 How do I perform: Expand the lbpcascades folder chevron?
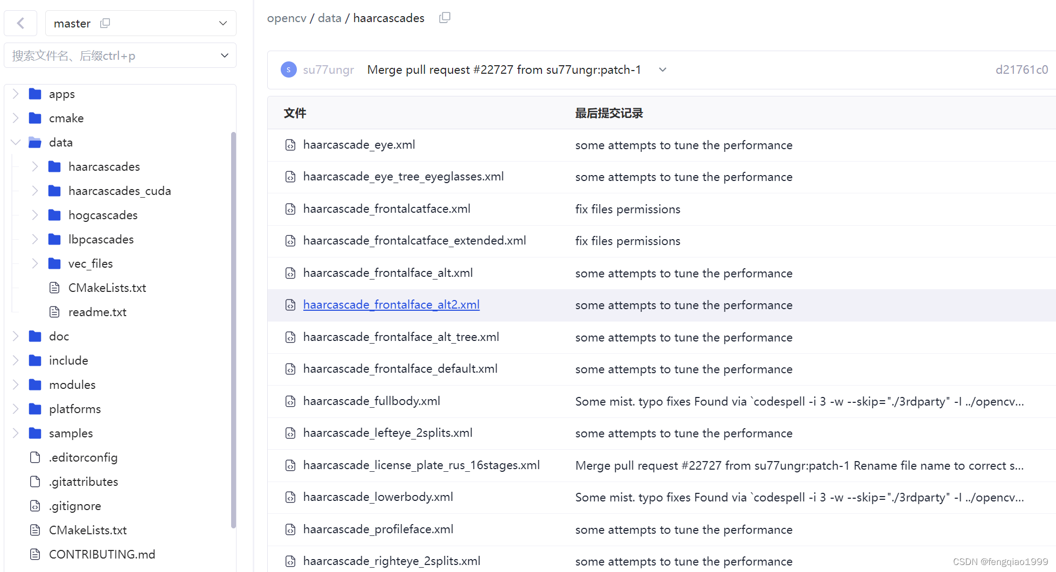click(35, 239)
